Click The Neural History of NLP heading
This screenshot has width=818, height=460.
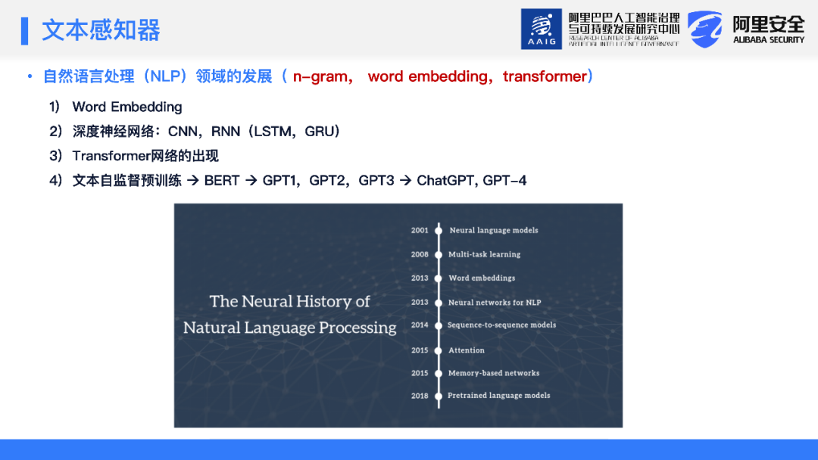point(289,314)
